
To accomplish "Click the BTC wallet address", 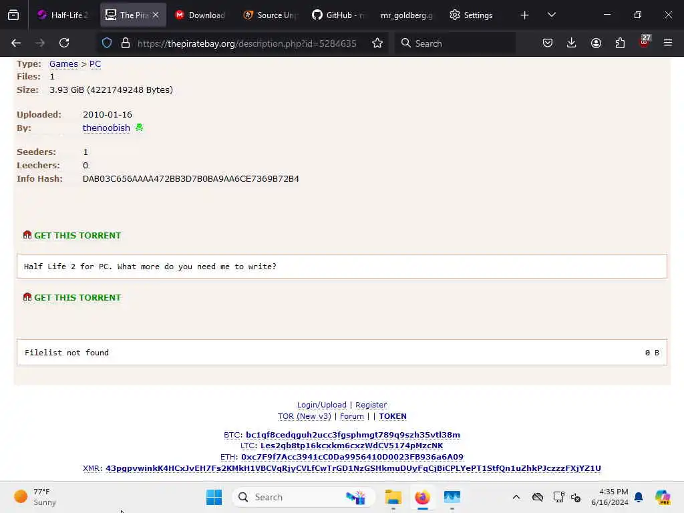I will (x=353, y=435).
